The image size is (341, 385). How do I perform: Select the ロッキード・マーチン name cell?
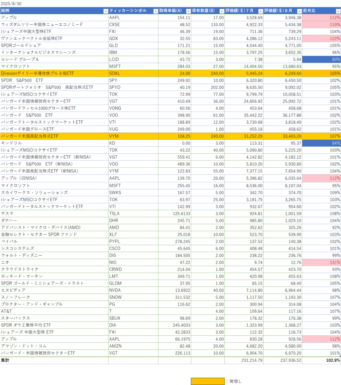[54, 276]
